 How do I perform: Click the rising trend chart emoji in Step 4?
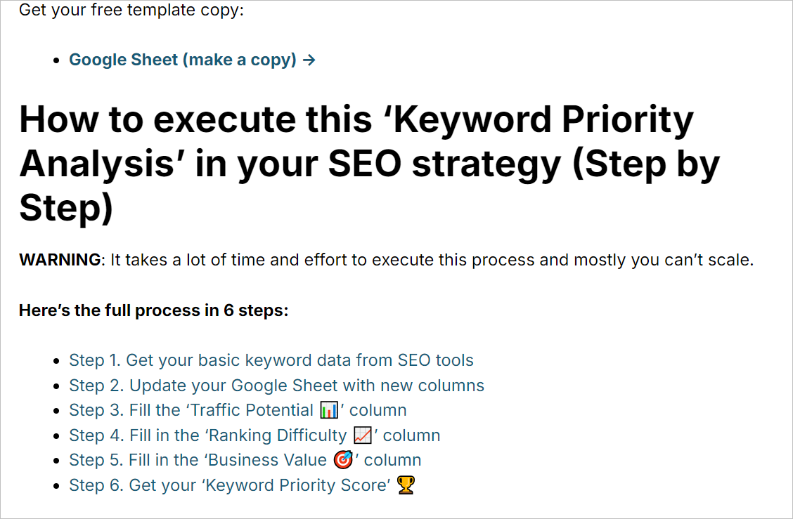362,435
